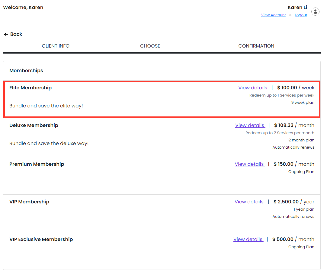View details for Elite Membership
The width and height of the screenshot is (324, 272).
(253, 88)
